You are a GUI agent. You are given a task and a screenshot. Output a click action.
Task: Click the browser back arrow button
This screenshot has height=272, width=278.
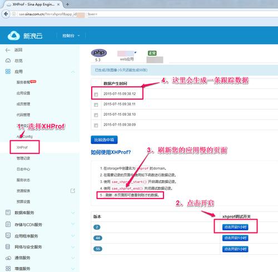6,14
